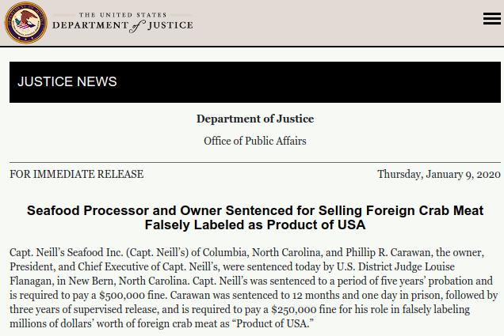Image resolution: width=504 pixels, height=336 pixels.
Task: Select 'THE UNITED STATES' header text
Action: 123,15
